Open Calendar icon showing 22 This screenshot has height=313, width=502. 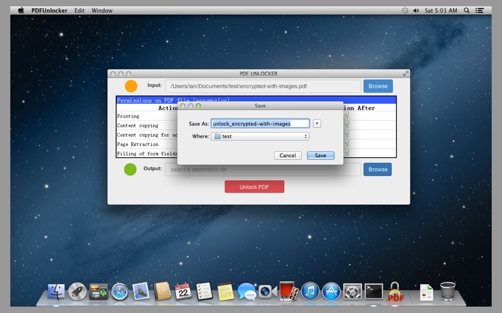pyautogui.click(x=183, y=291)
